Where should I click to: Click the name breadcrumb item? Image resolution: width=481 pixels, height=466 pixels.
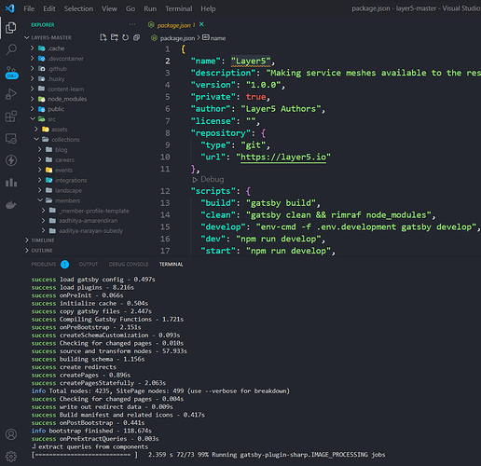pos(214,38)
